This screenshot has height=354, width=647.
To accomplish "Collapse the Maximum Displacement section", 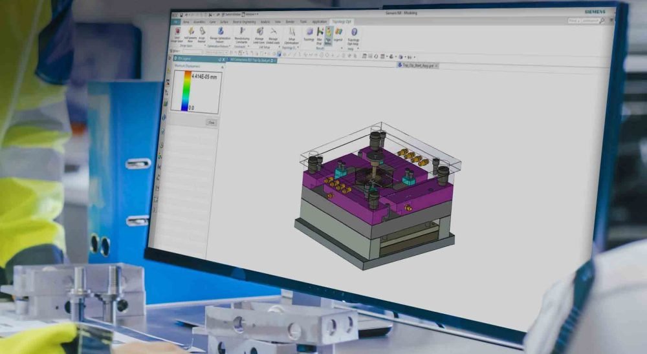I will click(x=223, y=67).
